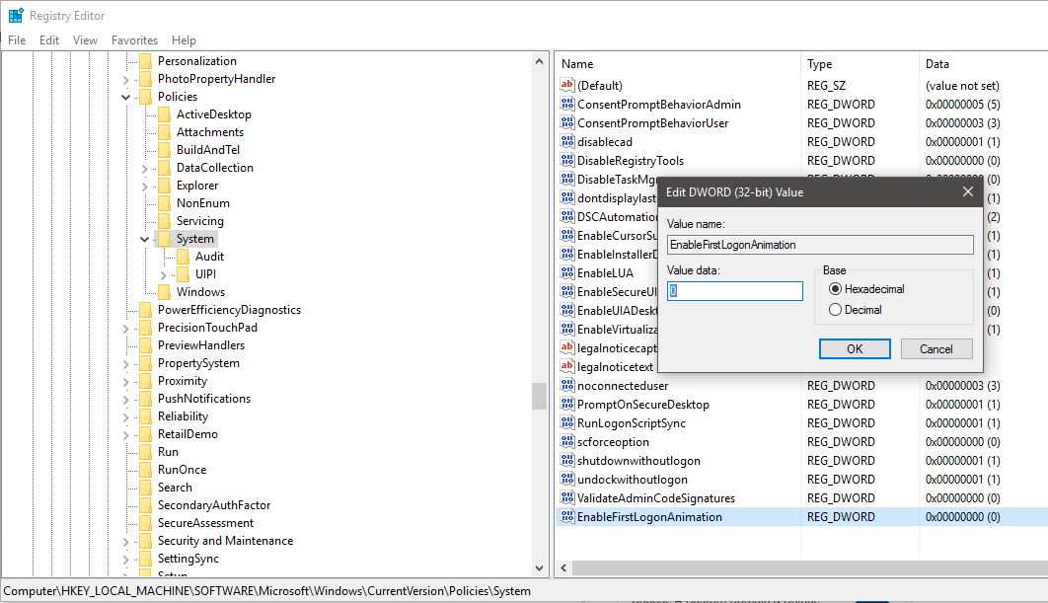Image resolution: width=1048 pixels, height=603 pixels.
Task: Click the legalnoticetext string icon
Action: 566,366
